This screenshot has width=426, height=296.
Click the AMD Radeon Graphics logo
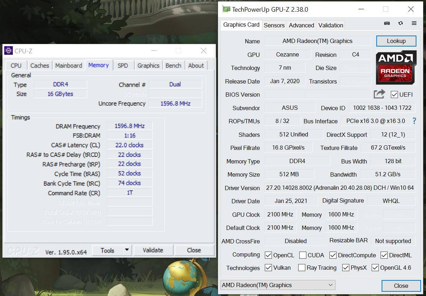pos(396,67)
